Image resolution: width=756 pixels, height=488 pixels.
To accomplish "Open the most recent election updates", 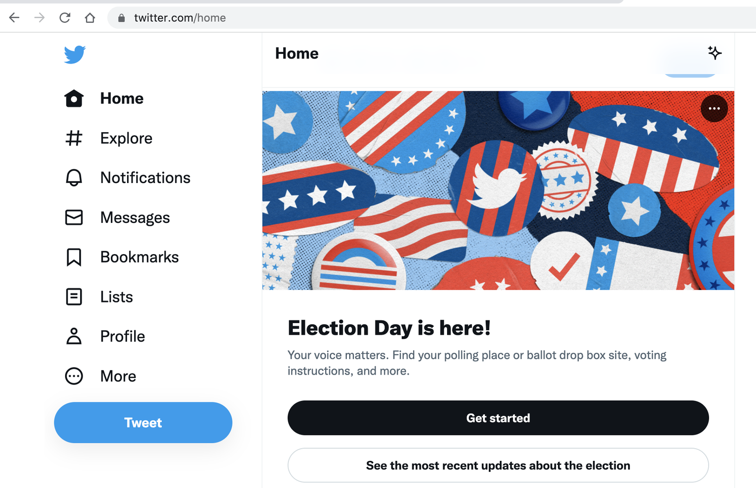I will click(x=498, y=465).
